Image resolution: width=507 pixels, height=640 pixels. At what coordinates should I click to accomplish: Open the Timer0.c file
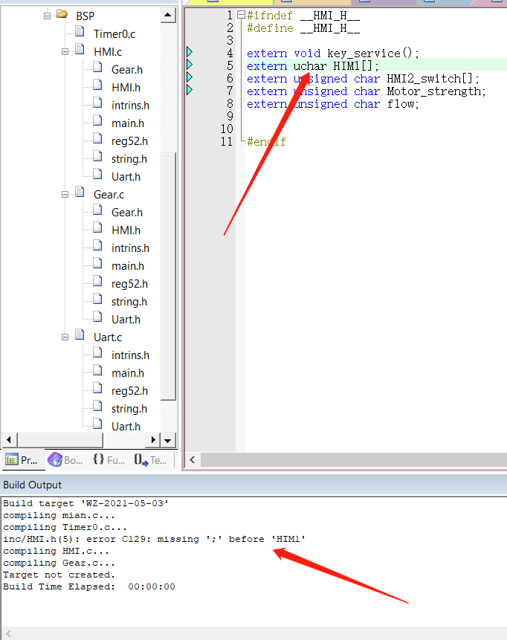tap(114, 34)
